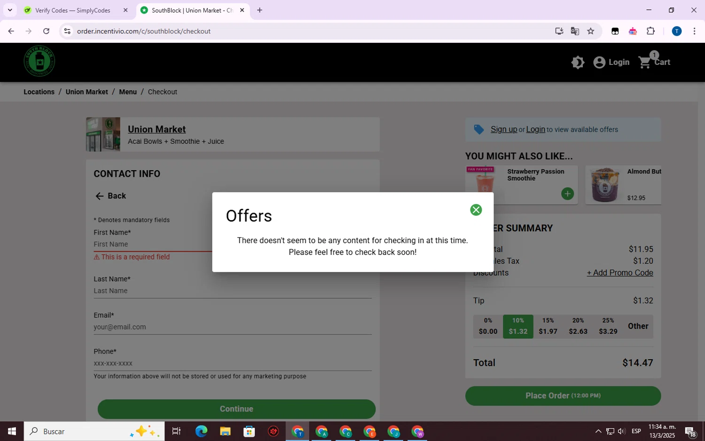Image resolution: width=705 pixels, height=441 pixels.
Task: Go back using the Back arrow
Action: [x=111, y=196]
